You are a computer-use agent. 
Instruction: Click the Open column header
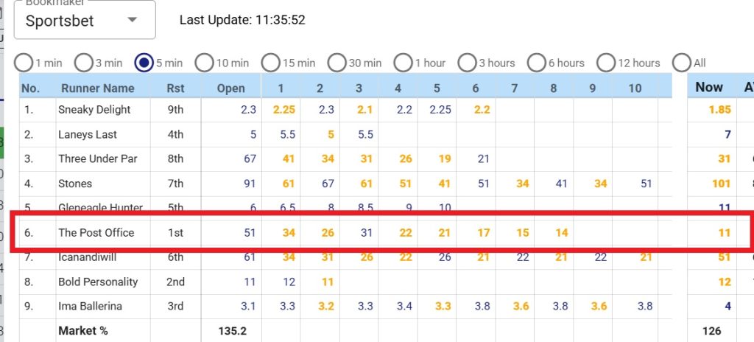pyautogui.click(x=231, y=88)
